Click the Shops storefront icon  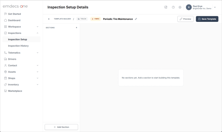(6, 78)
